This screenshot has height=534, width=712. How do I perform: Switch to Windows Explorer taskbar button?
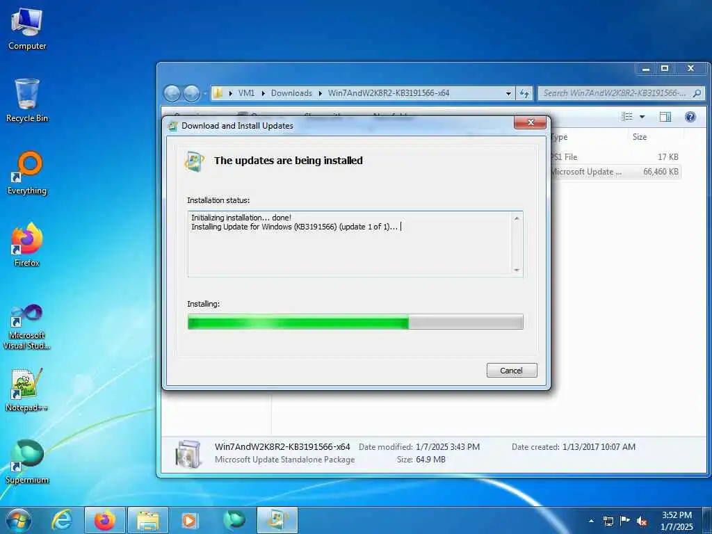click(x=148, y=520)
